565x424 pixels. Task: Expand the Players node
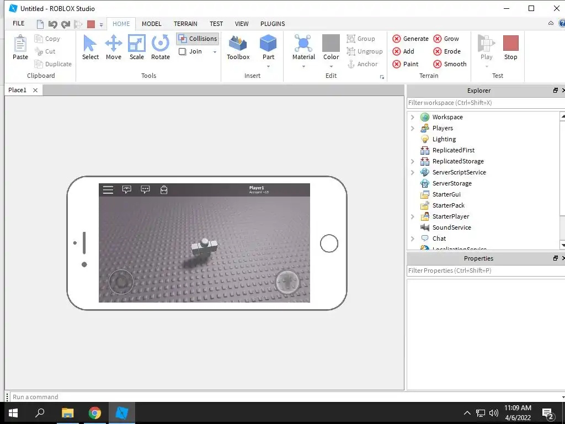tap(413, 128)
